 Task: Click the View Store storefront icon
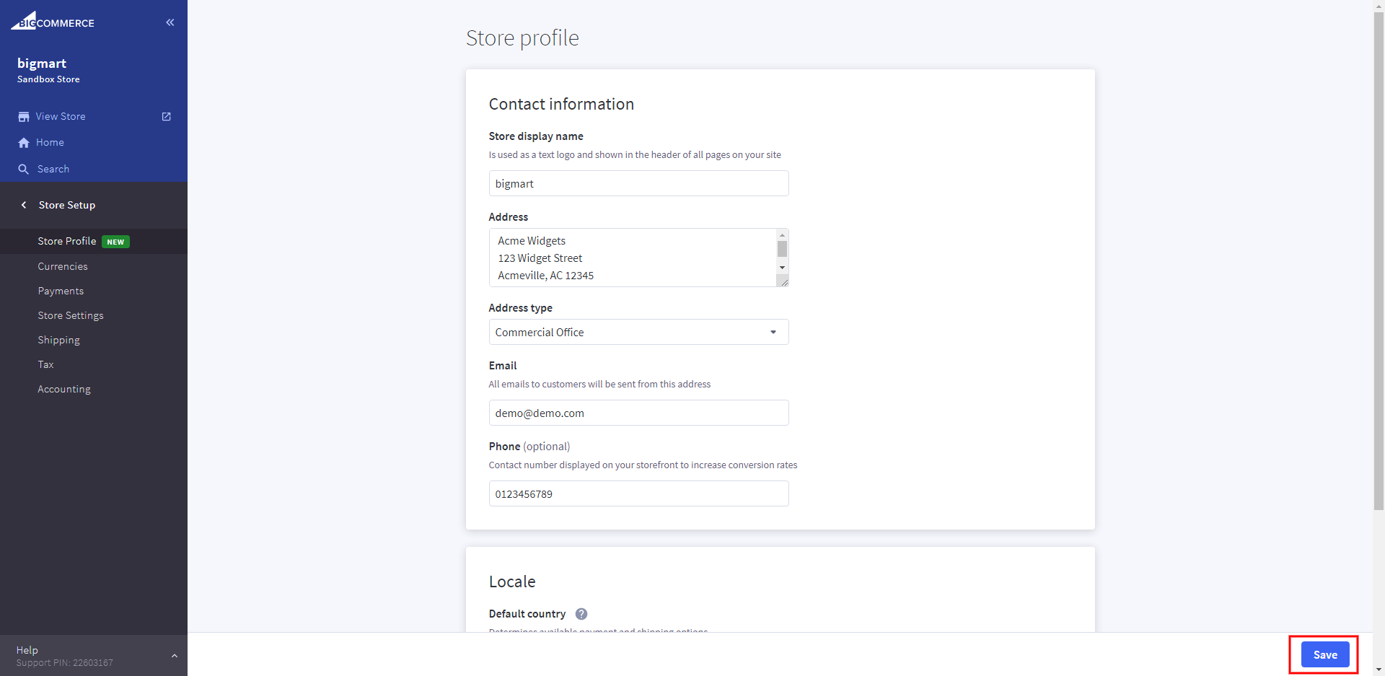coord(24,117)
